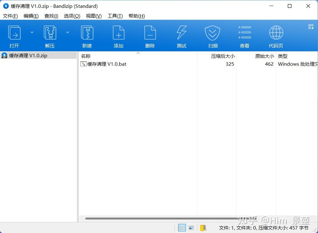Close the Bandizip window

tap(308, 6)
